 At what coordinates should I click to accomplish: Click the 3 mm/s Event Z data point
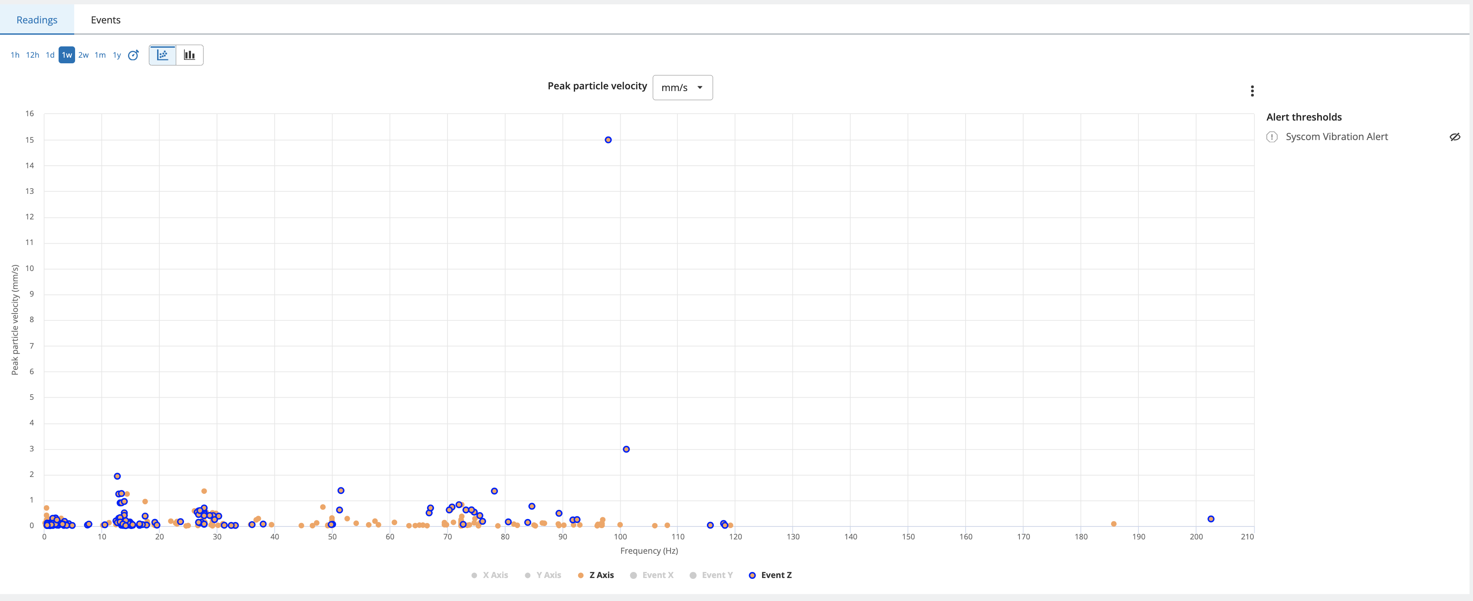point(626,450)
